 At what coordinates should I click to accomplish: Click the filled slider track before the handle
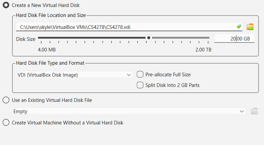[x=93, y=38]
